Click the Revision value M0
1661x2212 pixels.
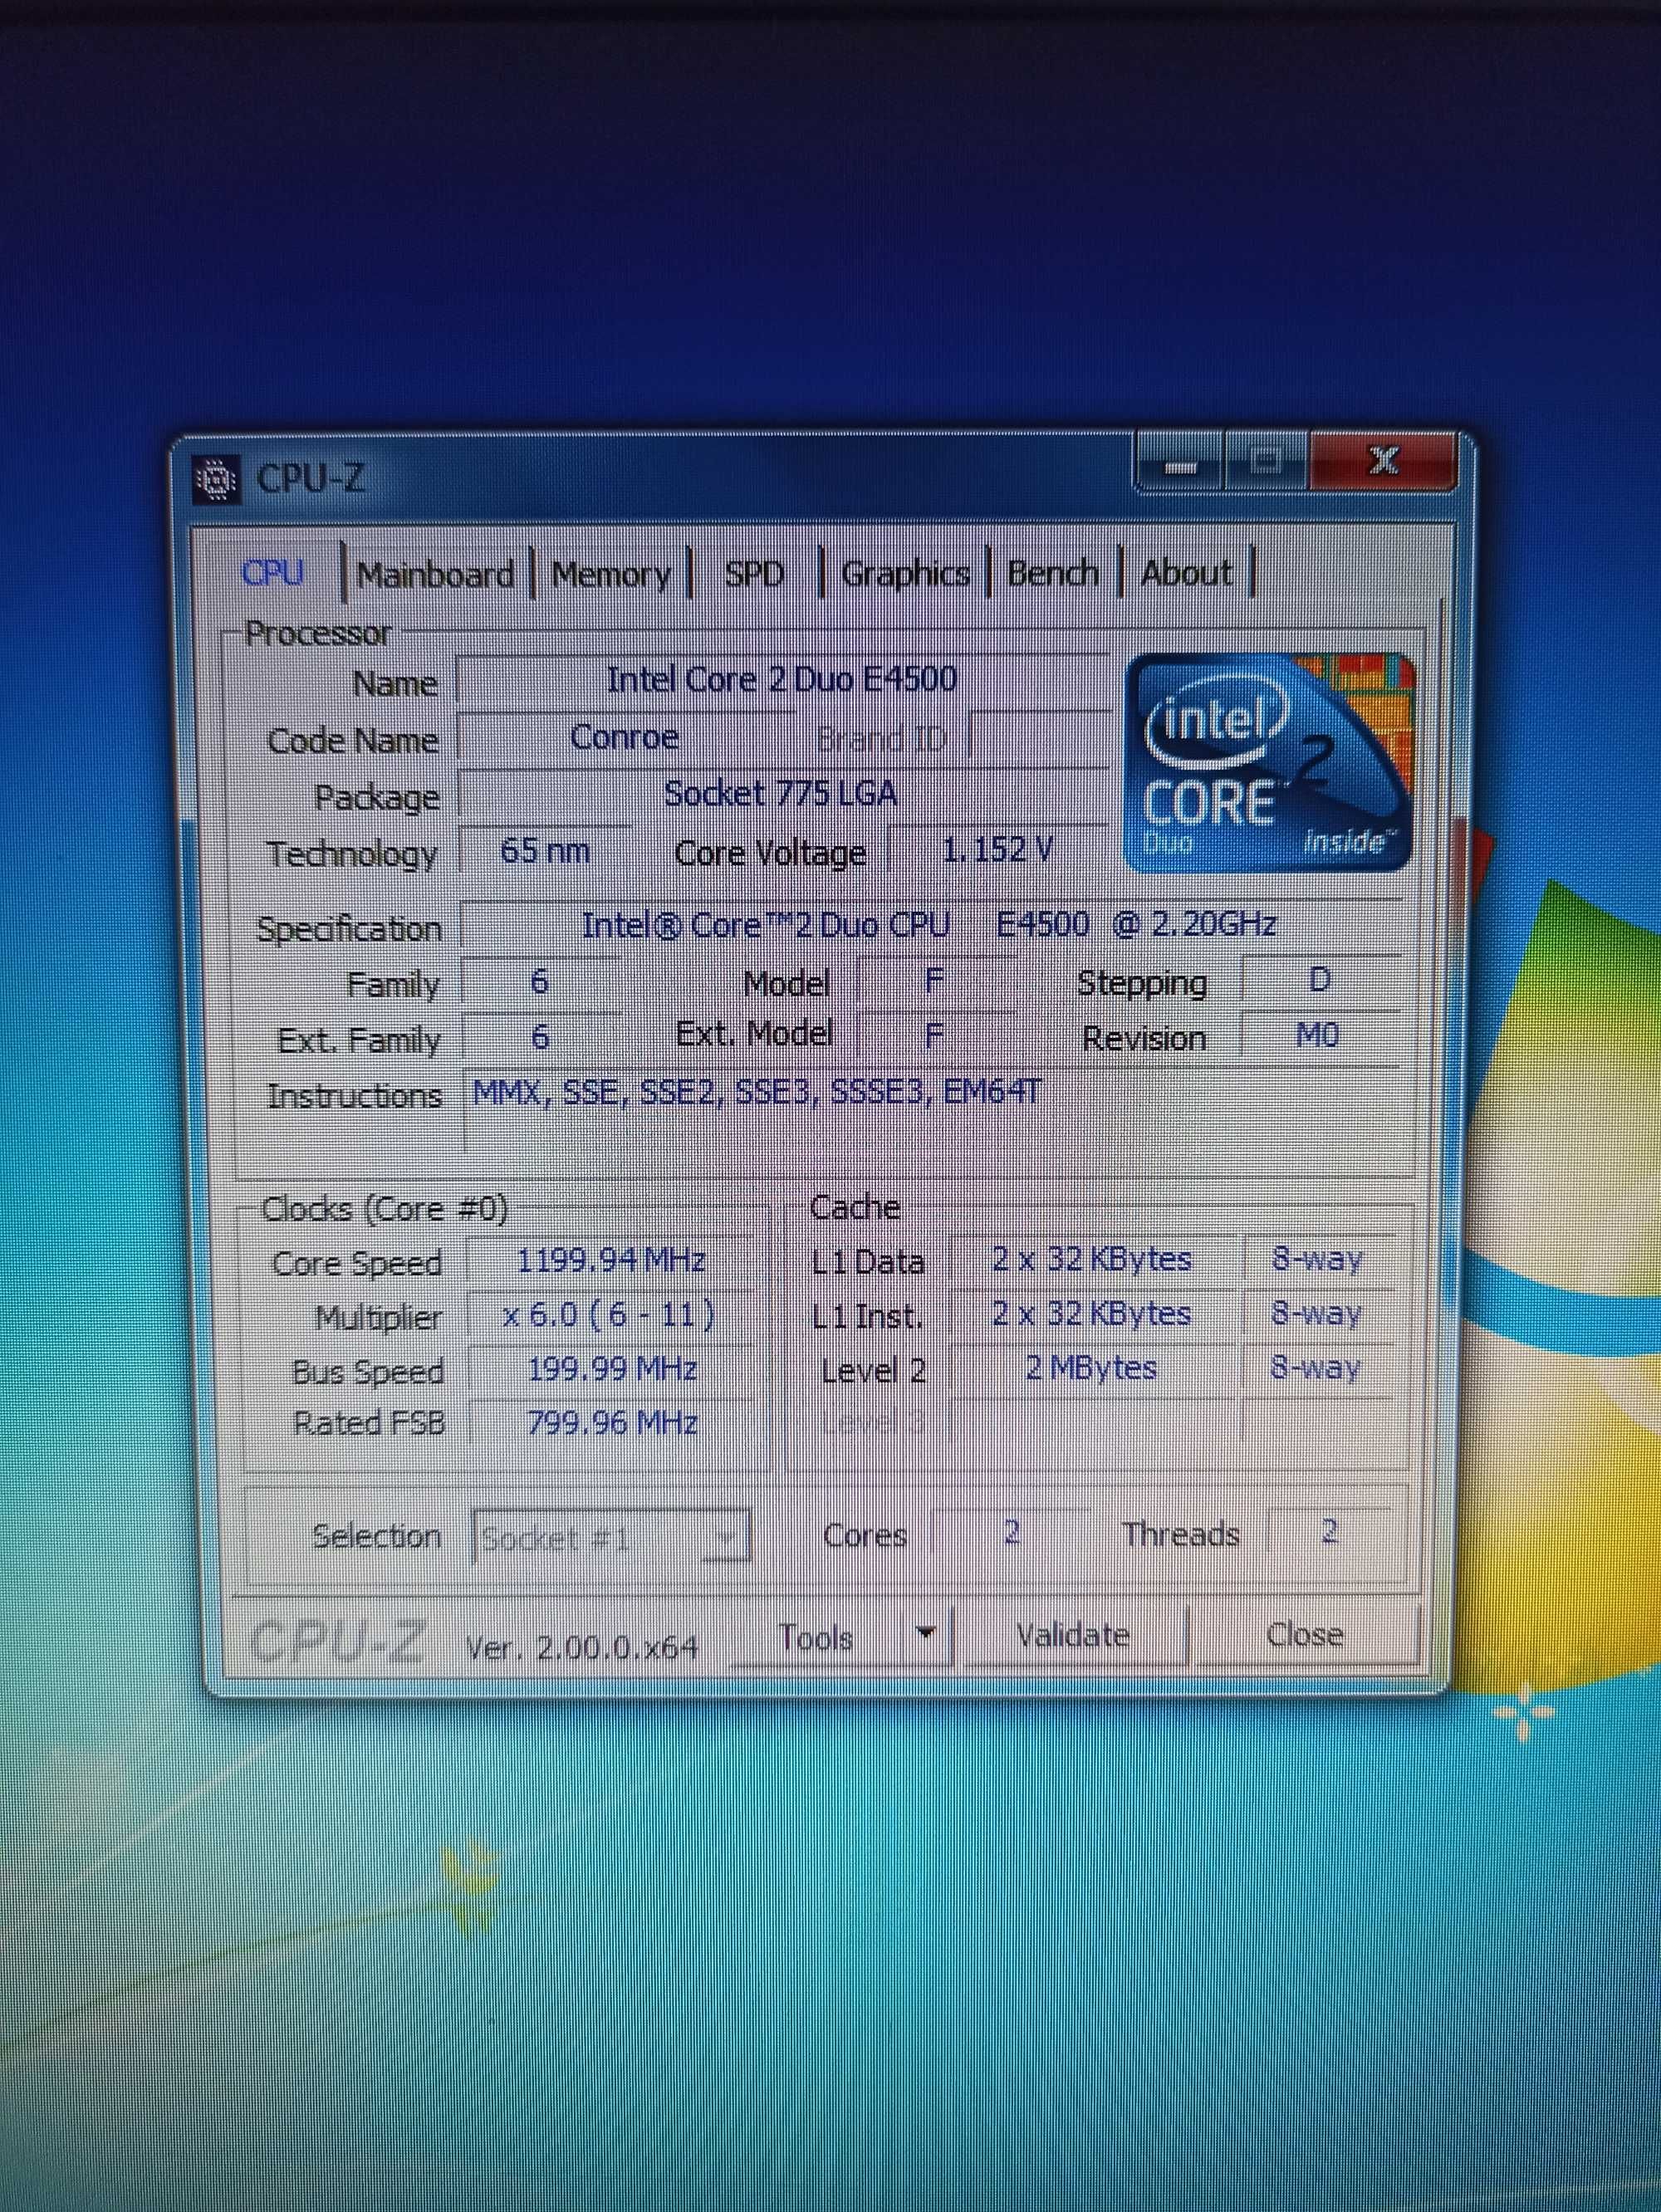(1317, 1035)
